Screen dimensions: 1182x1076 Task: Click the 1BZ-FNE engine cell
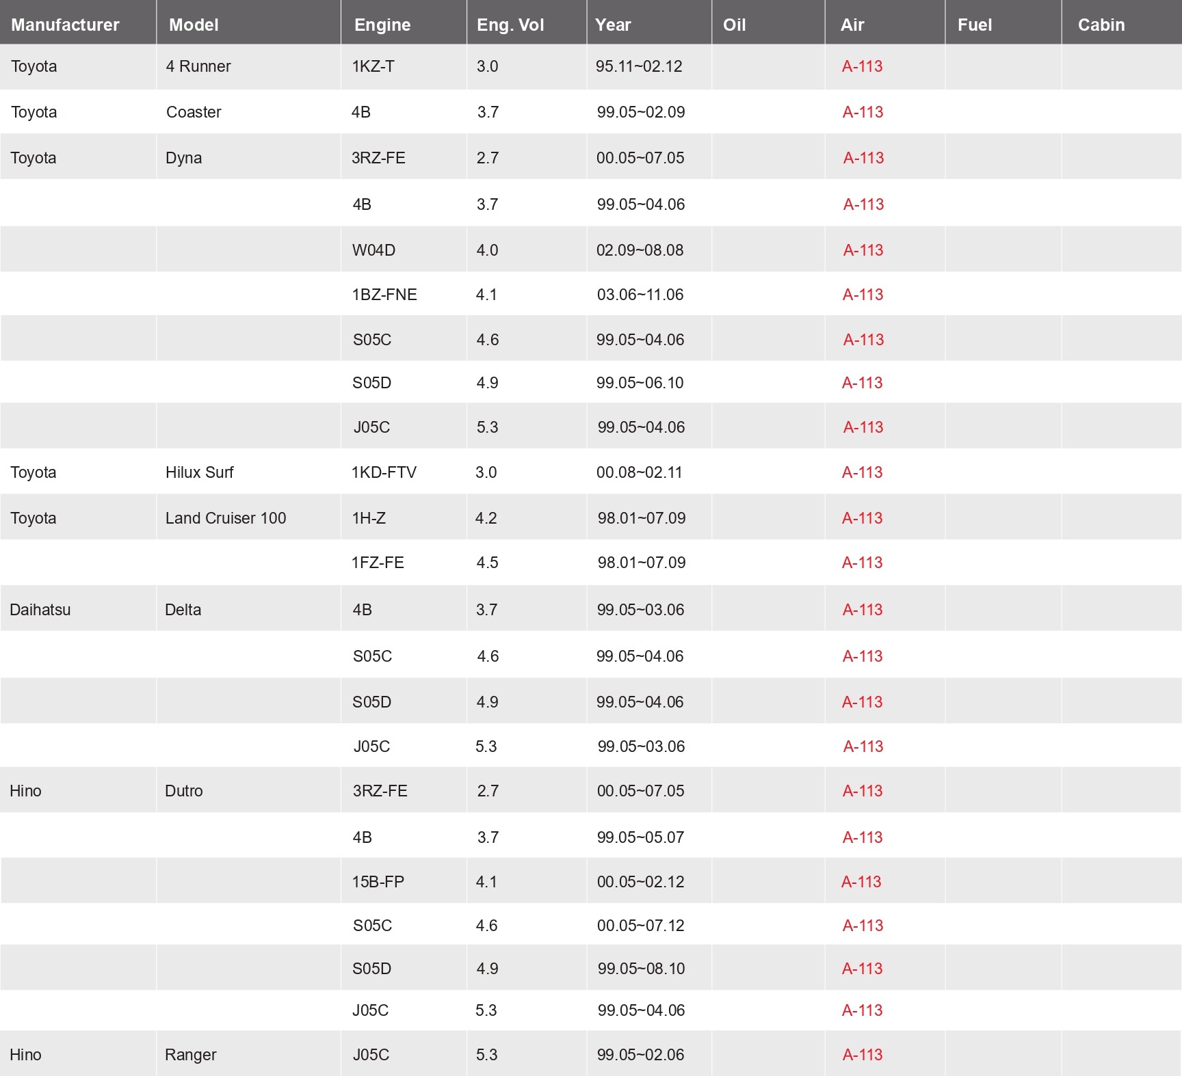click(x=384, y=295)
